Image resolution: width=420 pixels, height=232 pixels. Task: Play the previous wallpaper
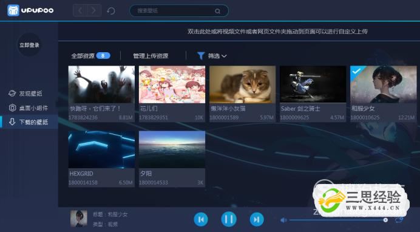coord(201,219)
